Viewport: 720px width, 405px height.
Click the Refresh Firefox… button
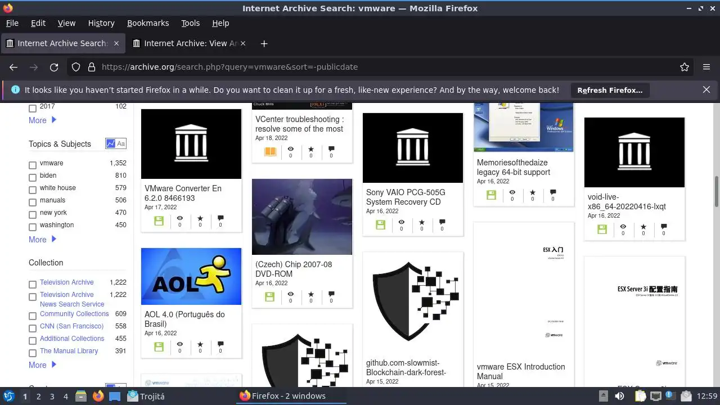point(610,90)
